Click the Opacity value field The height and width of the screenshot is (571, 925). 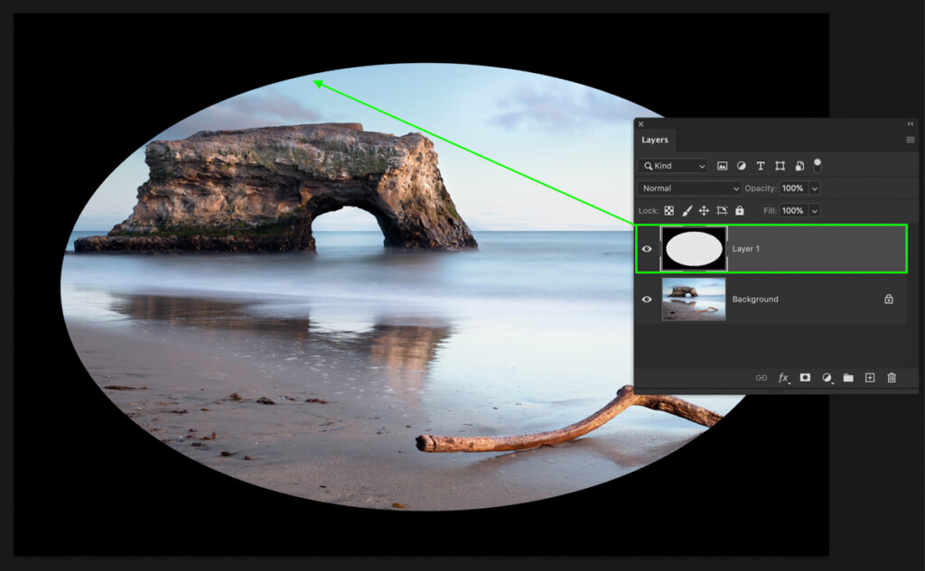coord(793,188)
